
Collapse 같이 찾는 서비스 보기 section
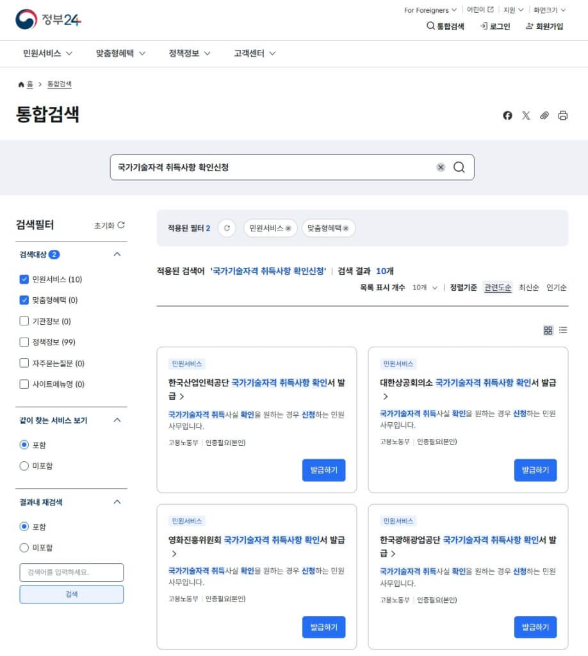pos(117,420)
